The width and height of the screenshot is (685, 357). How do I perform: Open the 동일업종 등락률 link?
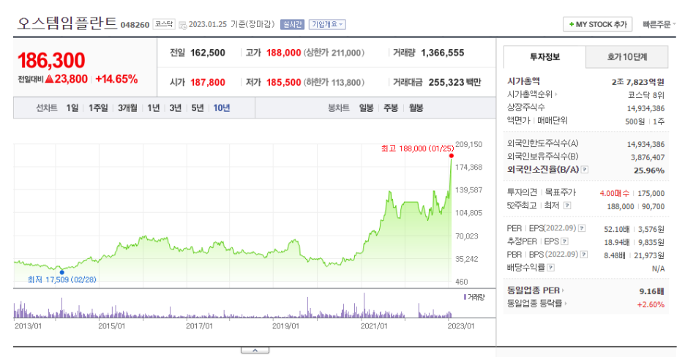(537, 304)
